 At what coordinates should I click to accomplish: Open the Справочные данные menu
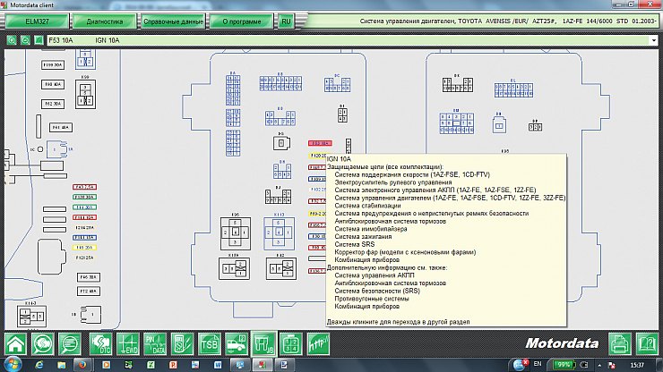click(x=173, y=21)
